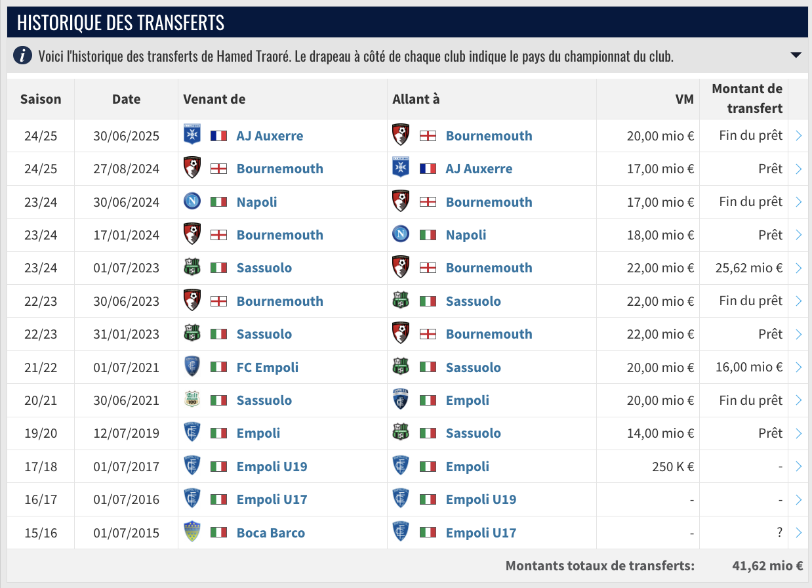Open details arrow for the 25,62 mio € transfer
The image size is (812, 588).
coord(798,268)
